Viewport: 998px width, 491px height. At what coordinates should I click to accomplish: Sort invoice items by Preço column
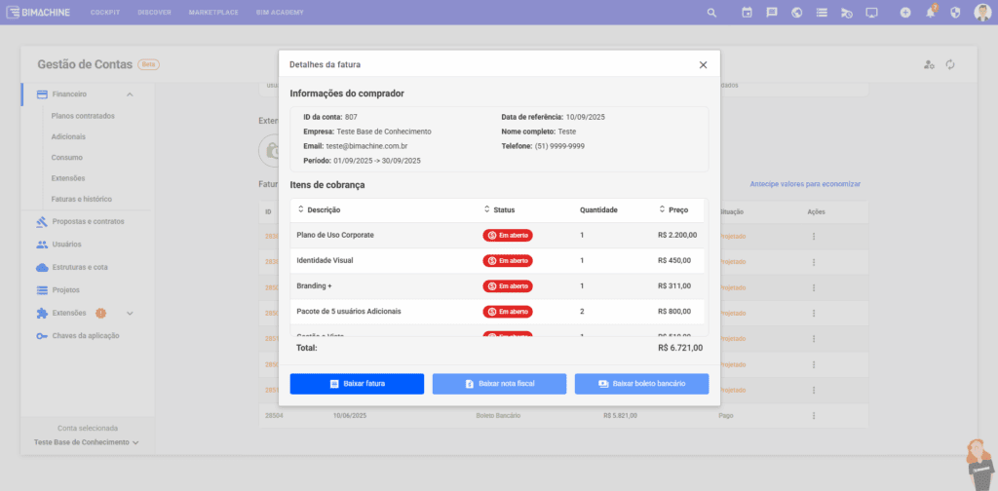[673, 209]
